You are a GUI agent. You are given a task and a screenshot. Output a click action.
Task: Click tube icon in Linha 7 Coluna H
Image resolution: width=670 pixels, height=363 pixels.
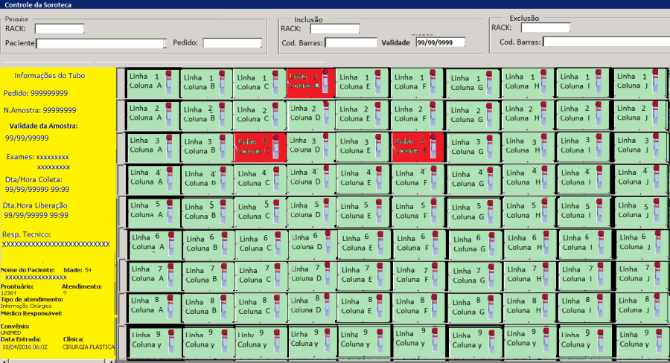[x=545, y=275]
